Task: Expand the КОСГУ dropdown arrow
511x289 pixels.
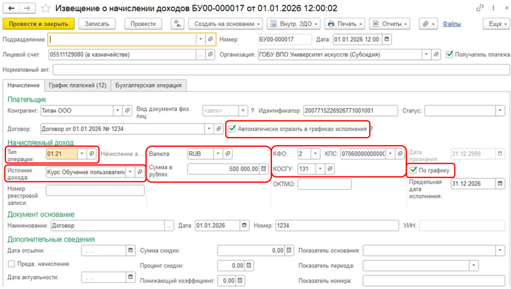Action: [x=320, y=169]
